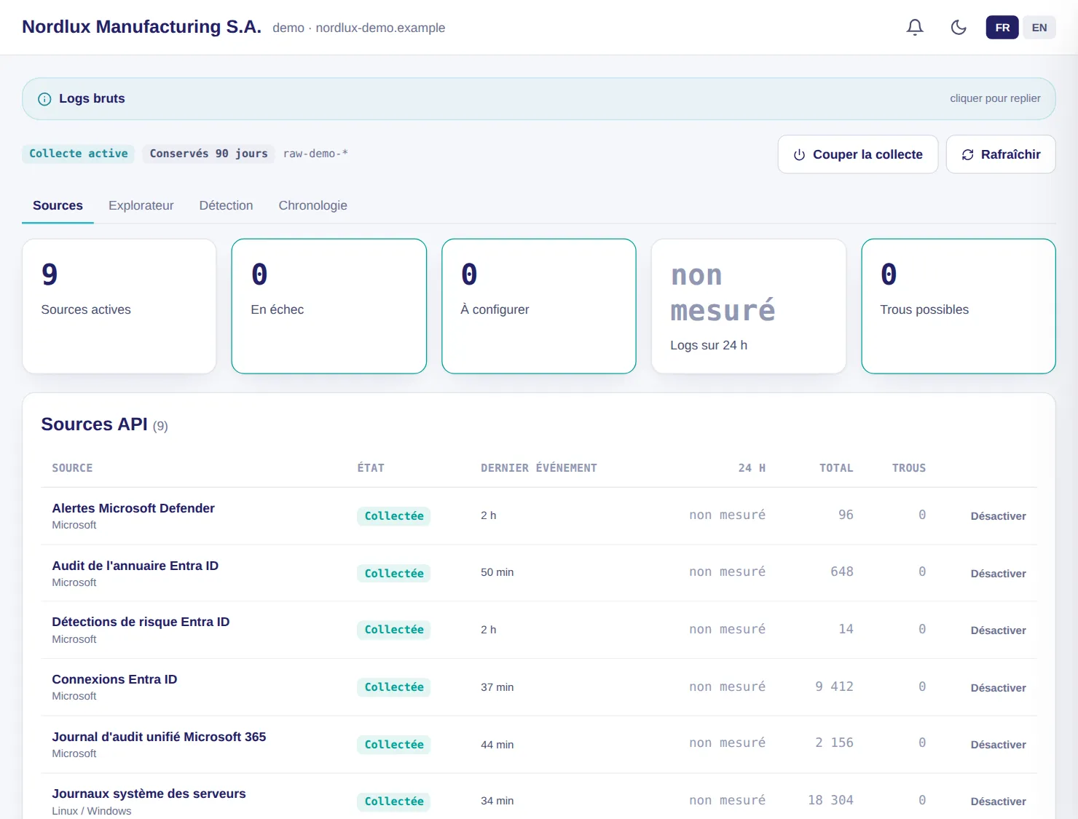1078x819 pixels.
Task: Open the Trous possibles card
Action: (959, 306)
